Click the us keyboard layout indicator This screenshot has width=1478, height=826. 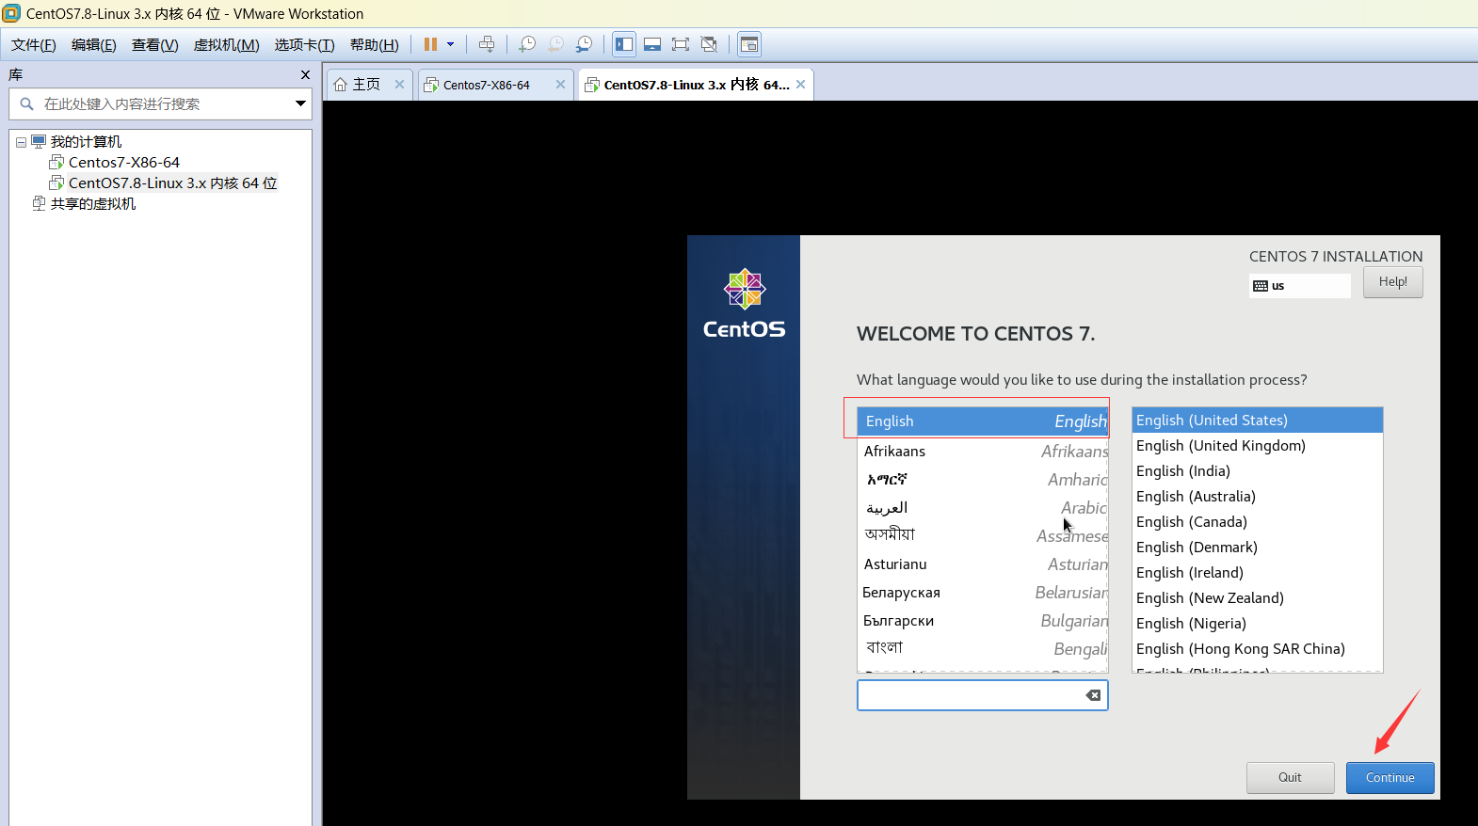point(1299,285)
